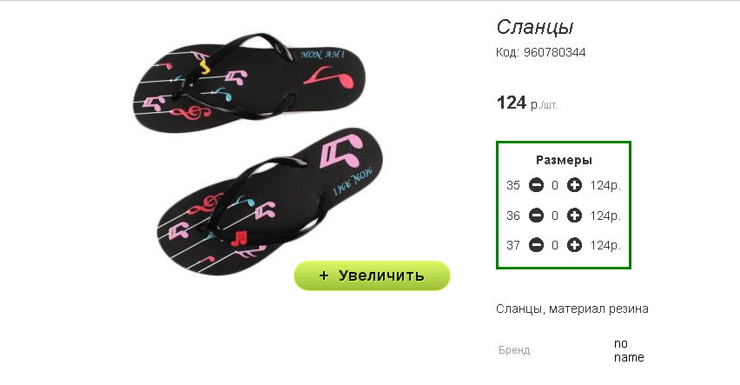The image size is (740, 385).
Task: Click the Размеры heading
Action: pos(564,160)
